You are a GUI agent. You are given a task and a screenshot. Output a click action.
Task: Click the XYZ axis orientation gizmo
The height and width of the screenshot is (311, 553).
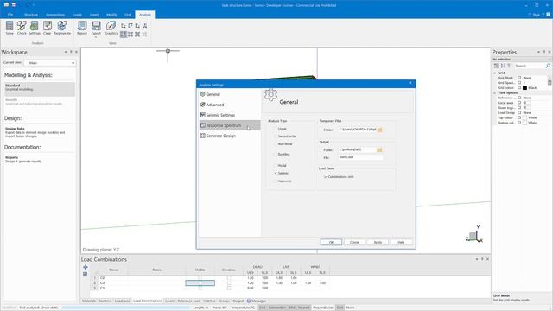tap(474, 234)
